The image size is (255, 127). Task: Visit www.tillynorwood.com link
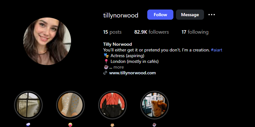(132, 73)
